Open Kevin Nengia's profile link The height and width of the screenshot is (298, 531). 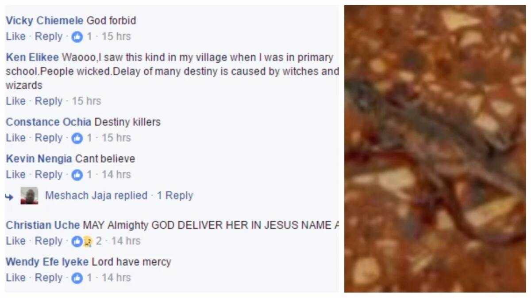39,158
